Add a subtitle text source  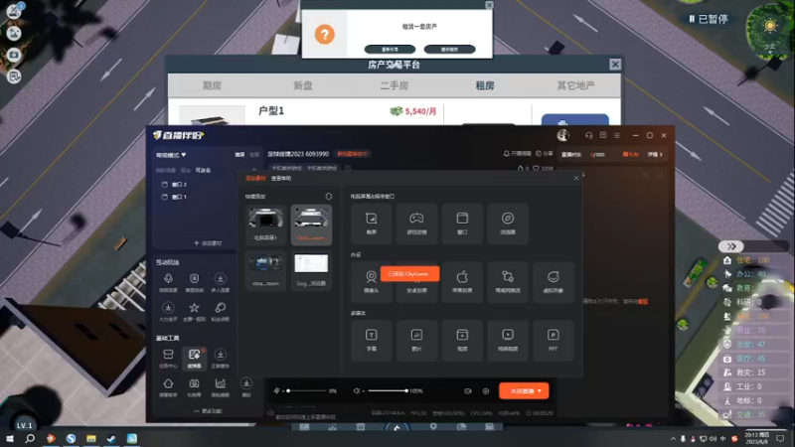[x=371, y=340]
